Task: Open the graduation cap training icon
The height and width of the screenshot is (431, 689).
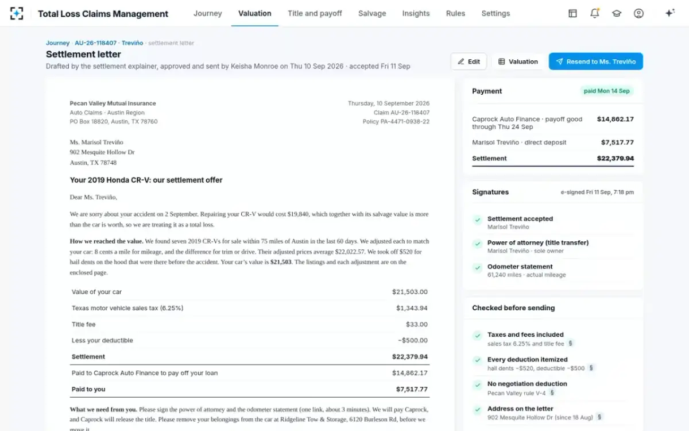Action: point(617,13)
